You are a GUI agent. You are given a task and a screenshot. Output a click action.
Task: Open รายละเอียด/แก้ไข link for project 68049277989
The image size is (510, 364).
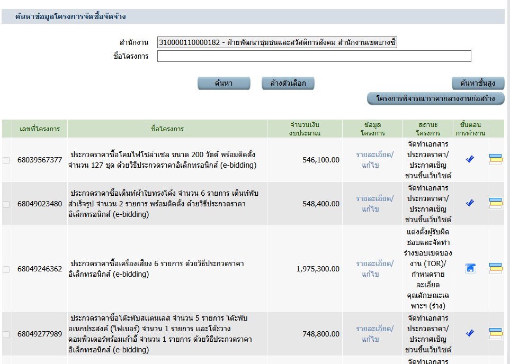(374, 334)
